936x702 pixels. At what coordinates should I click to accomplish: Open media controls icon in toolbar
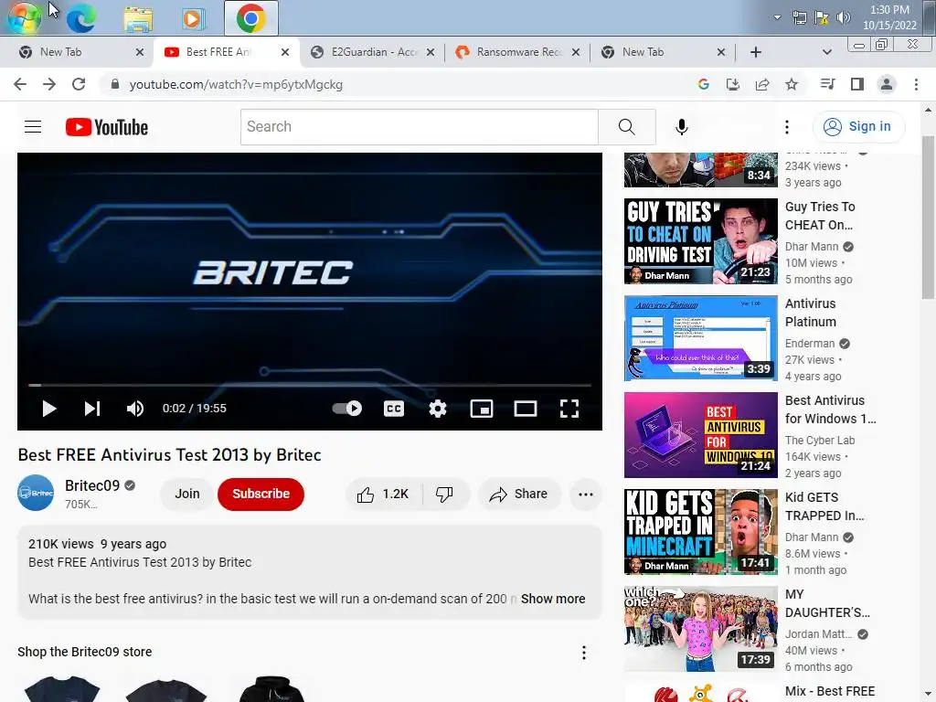827,84
